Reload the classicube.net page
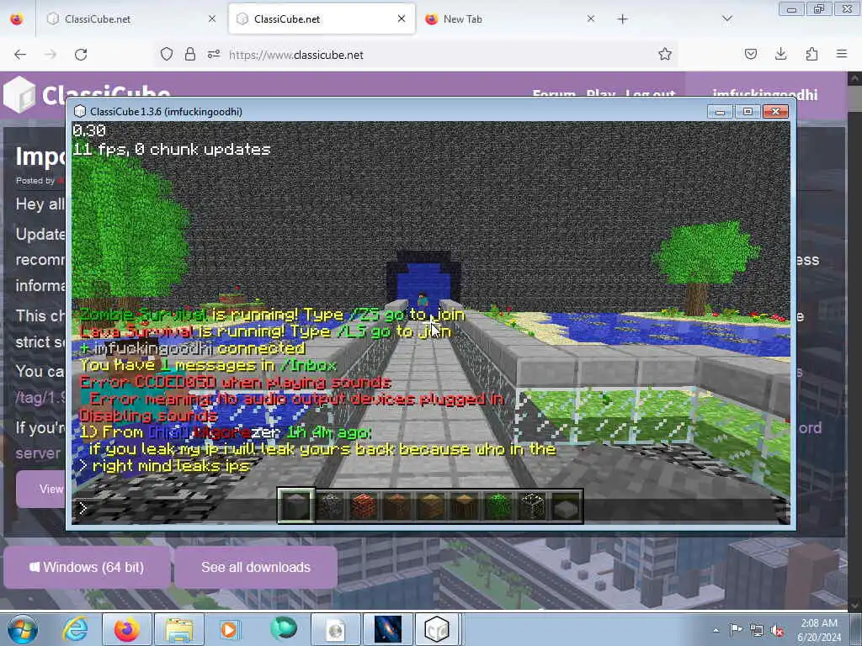 (x=81, y=55)
